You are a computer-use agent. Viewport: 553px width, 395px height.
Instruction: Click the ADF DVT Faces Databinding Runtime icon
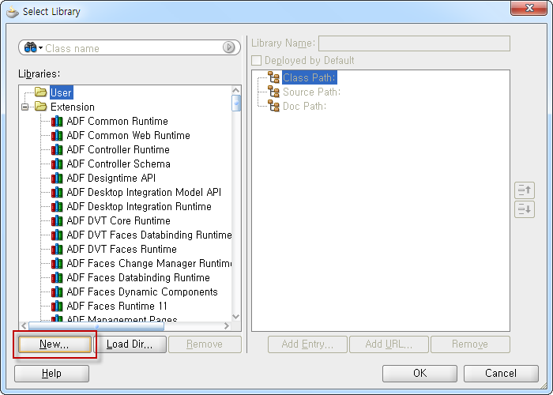tap(57, 235)
